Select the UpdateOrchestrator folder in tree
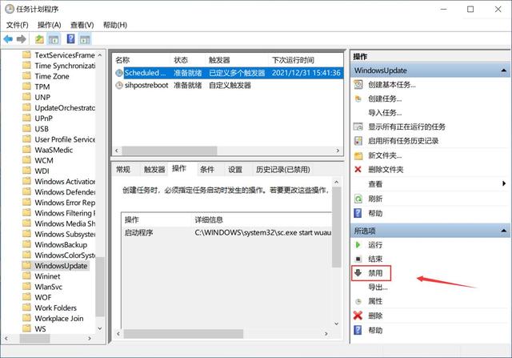Image resolution: width=512 pixels, height=358 pixels. [x=65, y=108]
